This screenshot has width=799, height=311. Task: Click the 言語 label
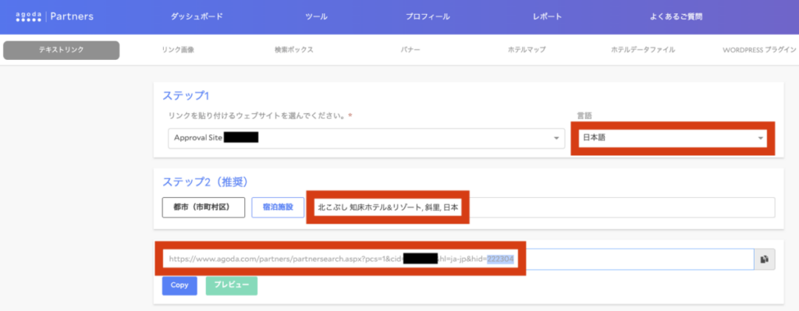(x=584, y=116)
